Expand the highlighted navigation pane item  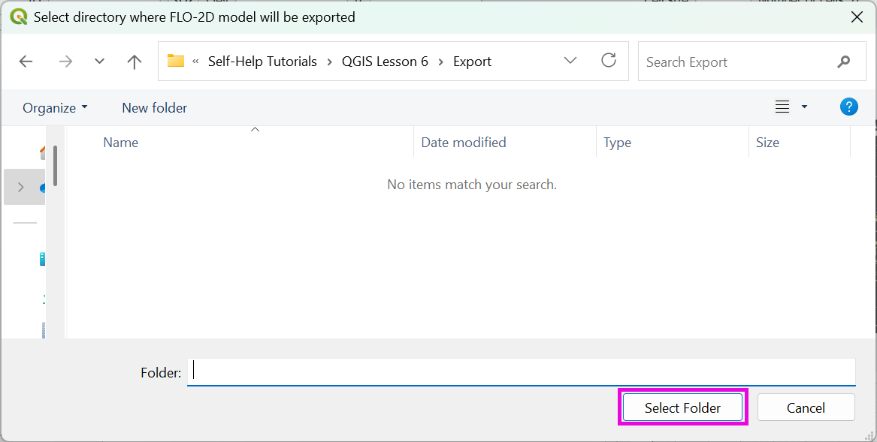pos(20,187)
